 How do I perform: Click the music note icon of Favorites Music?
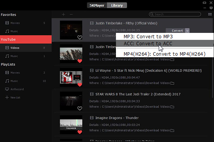click(7, 31)
